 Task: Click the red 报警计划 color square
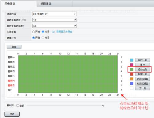132,74
